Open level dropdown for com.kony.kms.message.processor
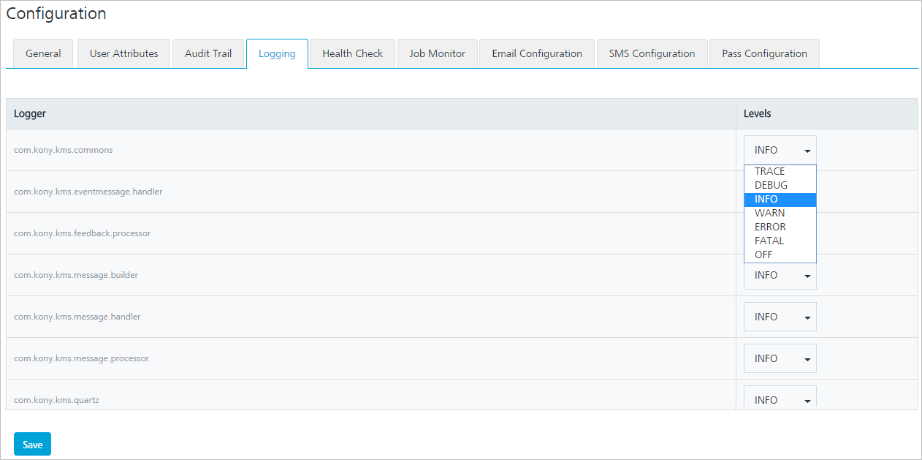The width and height of the screenshot is (922, 460). tap(780, 358)
